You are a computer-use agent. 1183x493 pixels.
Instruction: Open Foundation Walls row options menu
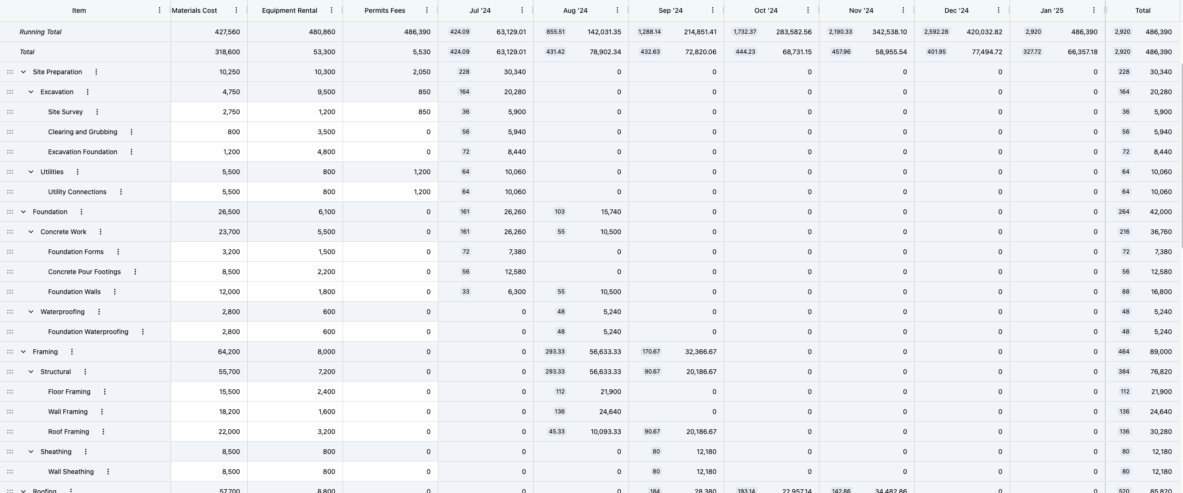[115, 292]
